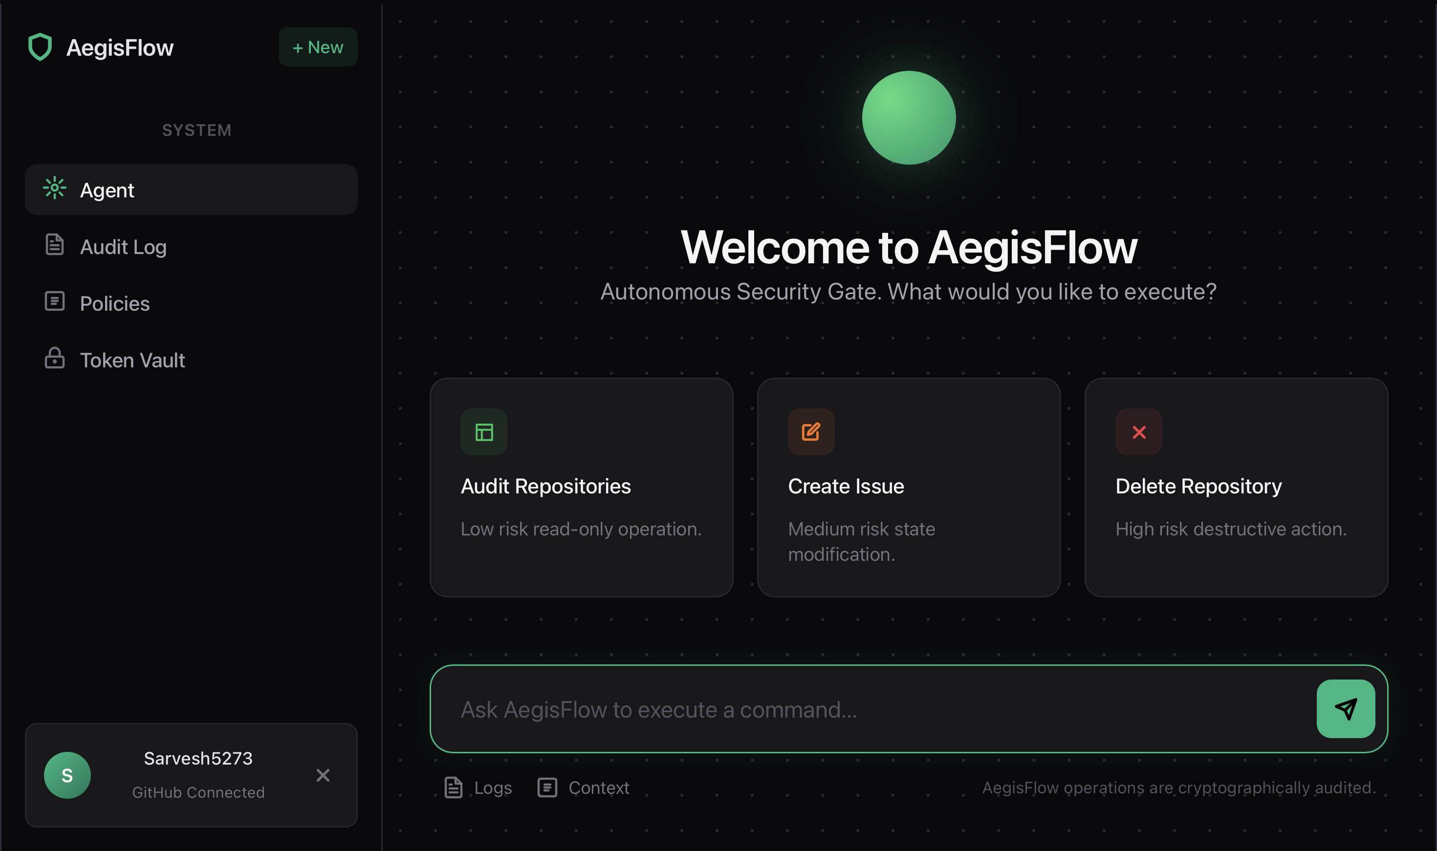Click the Audit Log document icon

pos(54,245)
